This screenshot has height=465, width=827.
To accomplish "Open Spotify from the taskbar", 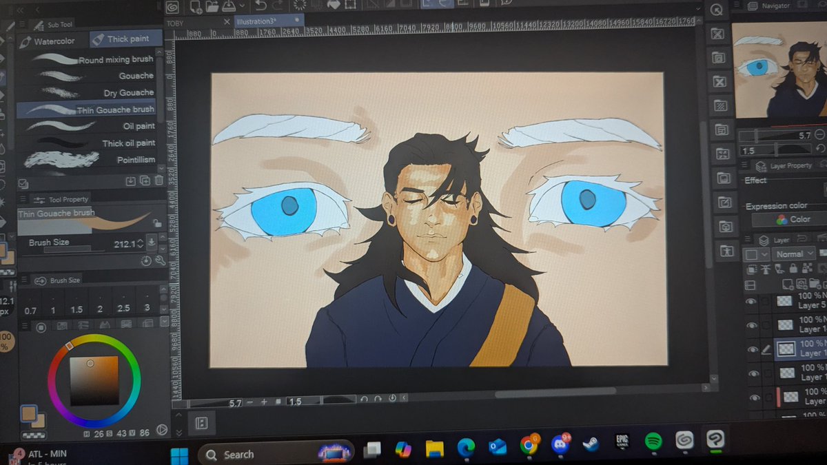I will pyautogui.click(x=653, y=441).
